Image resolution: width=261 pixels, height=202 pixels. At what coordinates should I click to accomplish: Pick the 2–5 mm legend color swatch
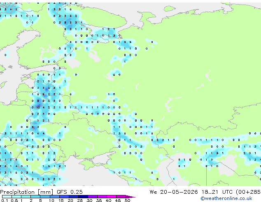coord(35,197)
